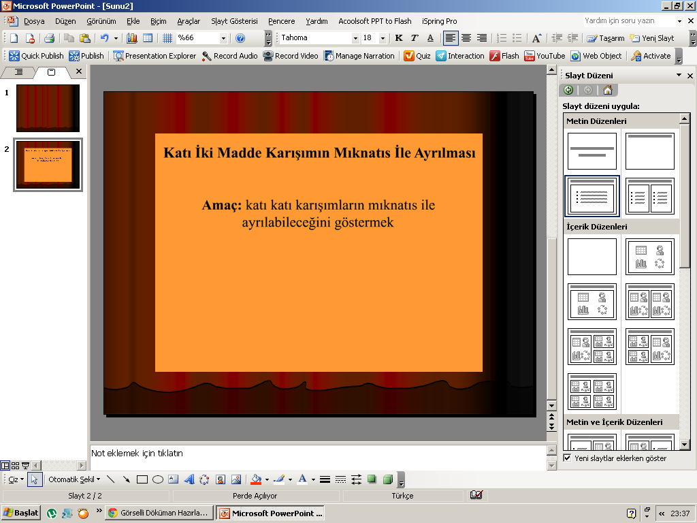Toggle Bold (K) formatting
697x523 pixels.
click(x=399, y=38)
